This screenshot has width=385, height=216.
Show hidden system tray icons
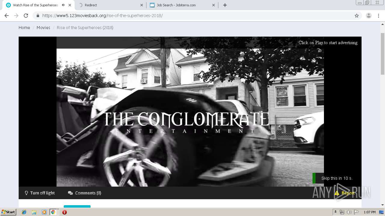pos(335,212)
